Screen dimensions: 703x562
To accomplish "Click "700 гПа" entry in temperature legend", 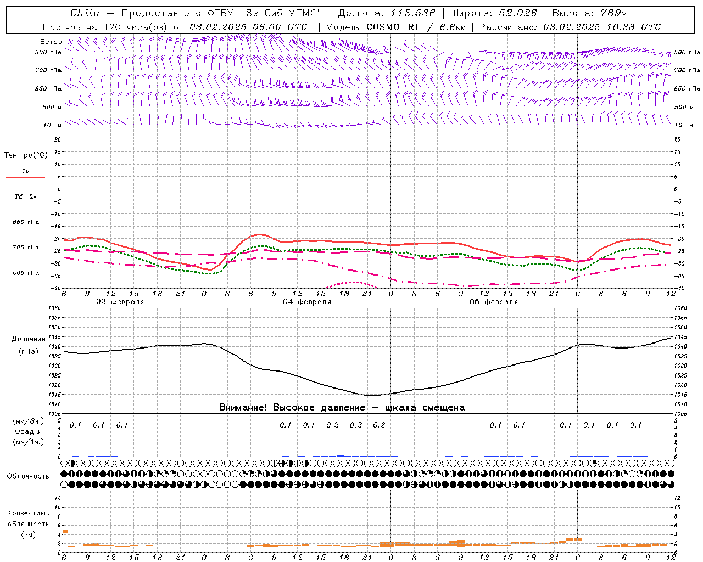I will (x=26, y=247).
